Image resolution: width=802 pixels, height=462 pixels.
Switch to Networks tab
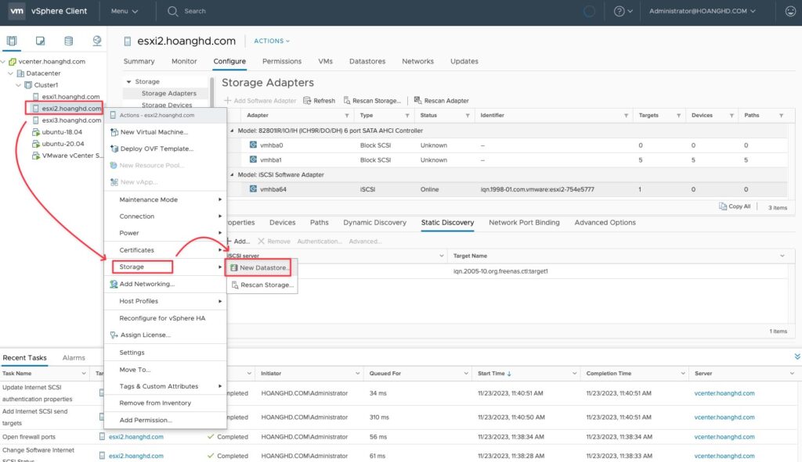(x=418, y=61)
